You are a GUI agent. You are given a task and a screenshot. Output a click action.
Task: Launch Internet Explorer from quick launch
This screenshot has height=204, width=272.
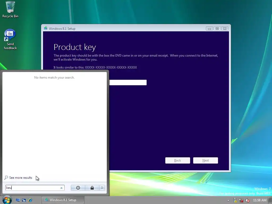[30, 200]
